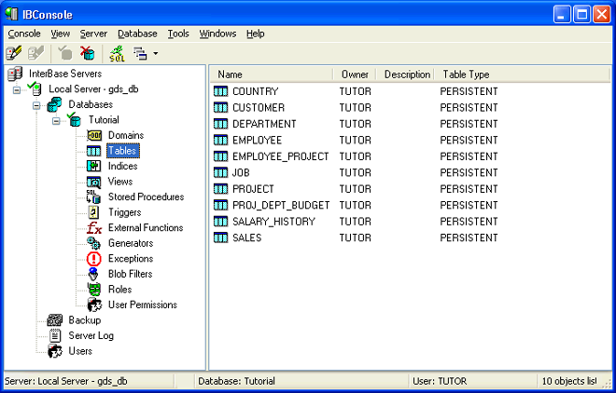
Task: Collapse the Tutorial database node
Action: tap(56, 121)
